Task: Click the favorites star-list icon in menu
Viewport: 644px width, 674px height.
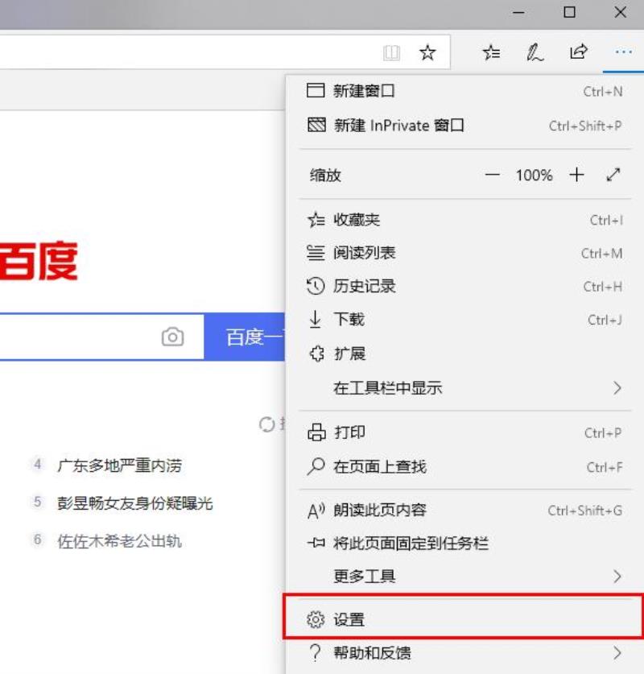Action: 316,220
